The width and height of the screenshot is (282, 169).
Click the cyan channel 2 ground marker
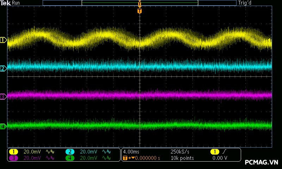pyautogui.click(x=3, y=68)
